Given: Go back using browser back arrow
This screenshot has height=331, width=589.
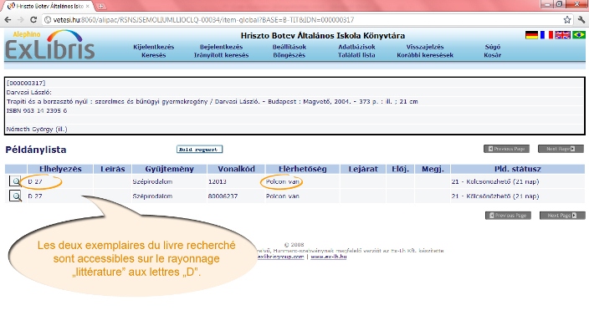Looking at the screenshot, I should click(8, 20).
